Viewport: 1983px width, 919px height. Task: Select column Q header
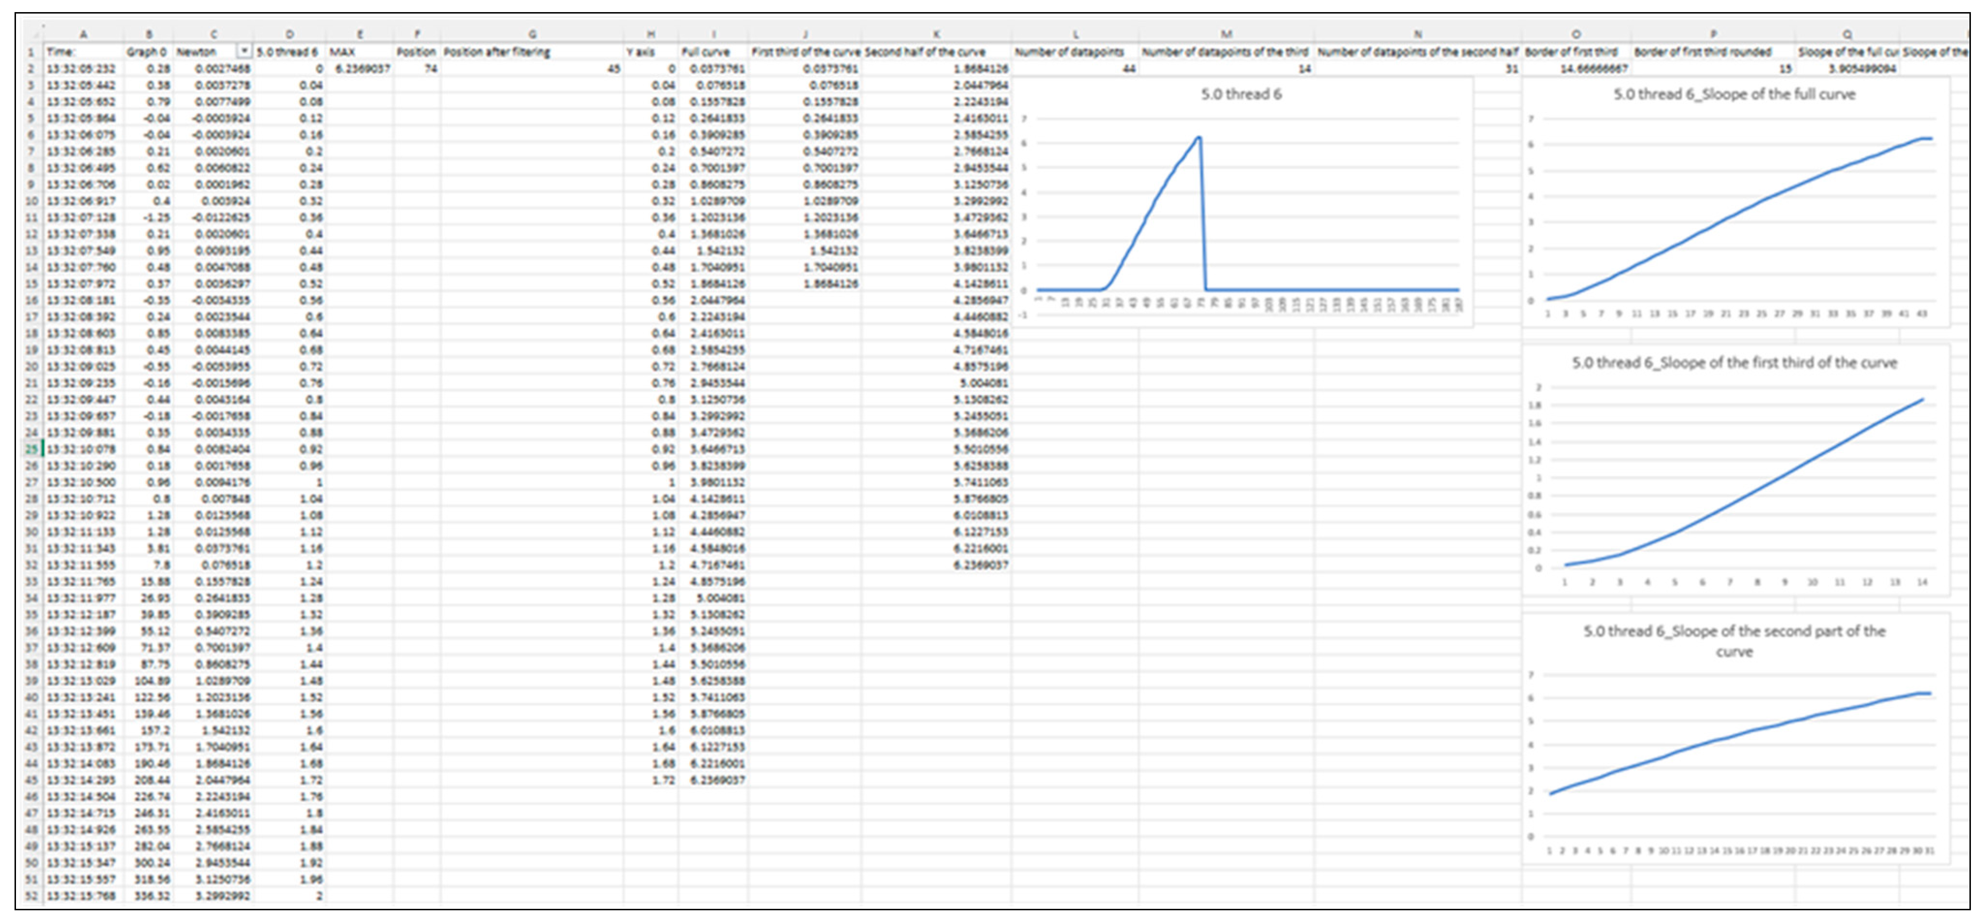click(x=1847, y=35)
